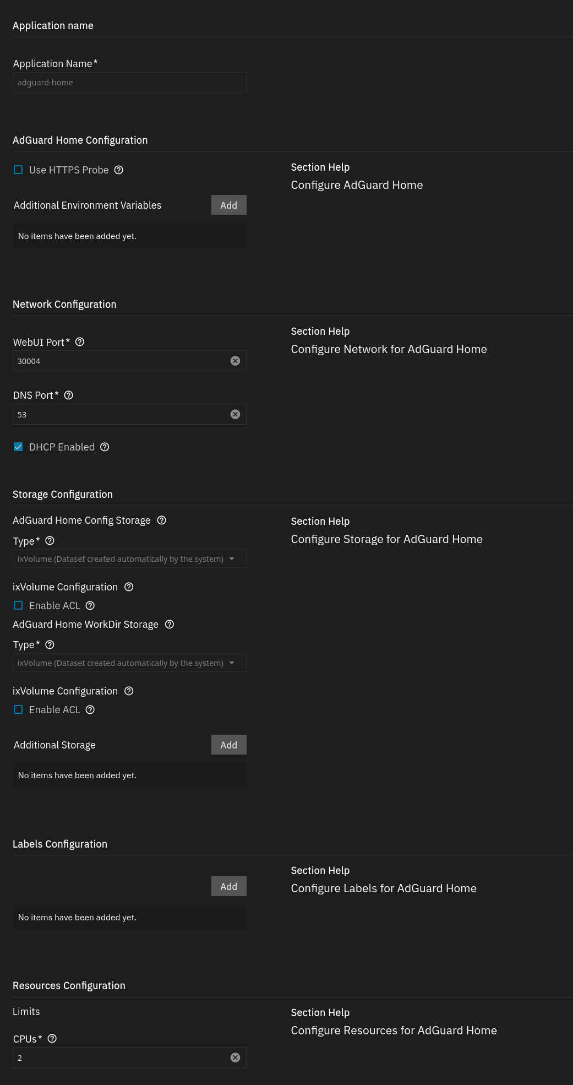Enable ACL for WorkDir Storage ixVolume
This screenshot has width=573, height=1085.
click(18, 710)
